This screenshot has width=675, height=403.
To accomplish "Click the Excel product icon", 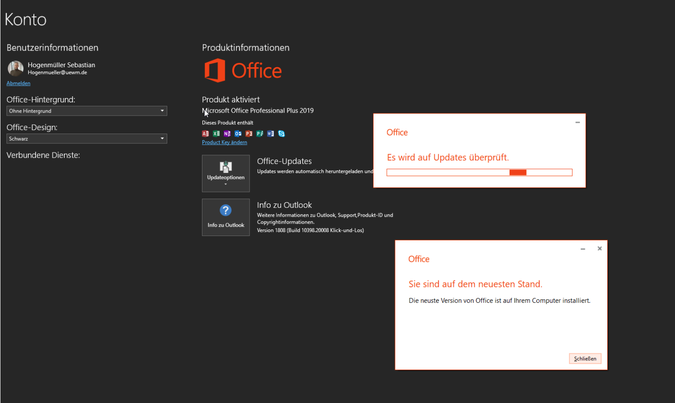I will coord(216,134).
